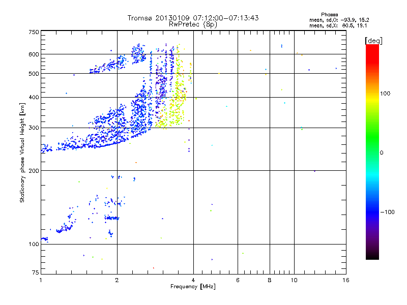The height and width of the screenshot is (305, 407).
Task: Click the '100' colorbar tick label
Action: tap(385, 94)
